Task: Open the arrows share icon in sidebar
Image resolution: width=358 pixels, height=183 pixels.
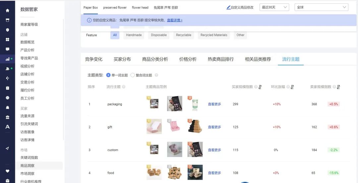Action: pos(8,78)
